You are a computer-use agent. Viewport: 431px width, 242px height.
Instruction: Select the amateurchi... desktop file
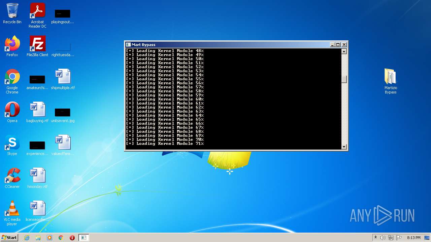(37, 82)
